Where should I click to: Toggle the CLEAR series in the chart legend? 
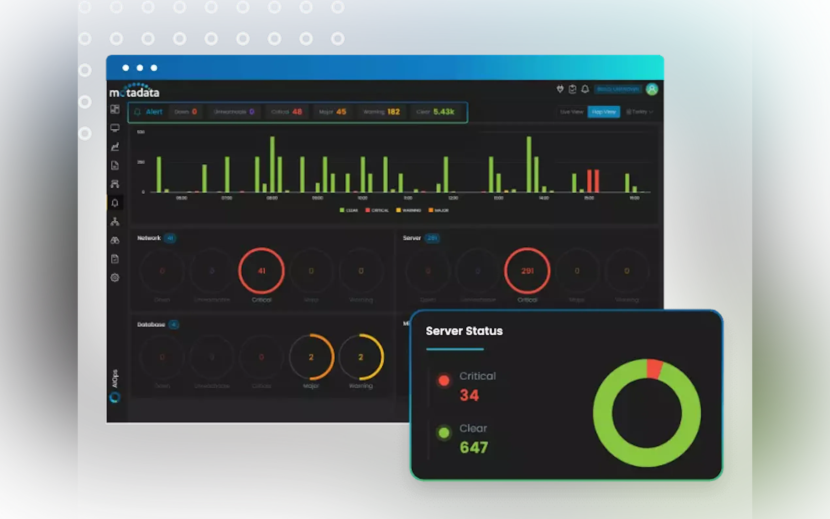pyautogui.click(x=349, y=210)
